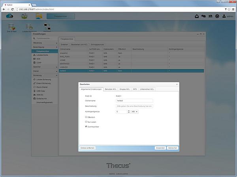Open the messages speech-bubble icon
237x177 pixels.
point(203,16)
